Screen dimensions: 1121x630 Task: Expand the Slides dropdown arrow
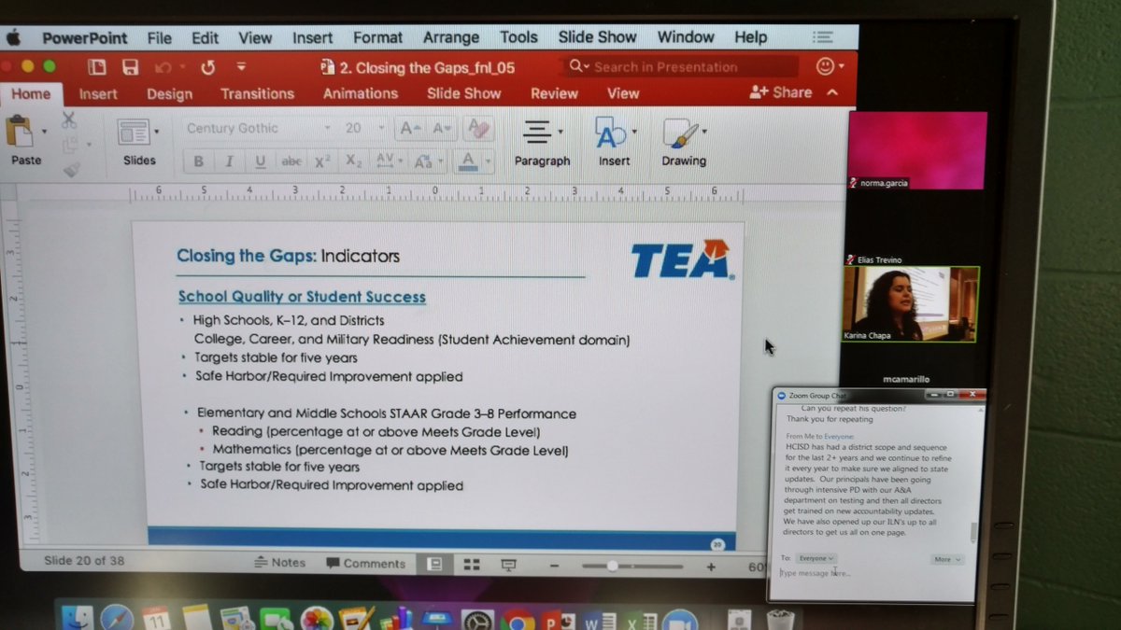[x=156, y=132]
